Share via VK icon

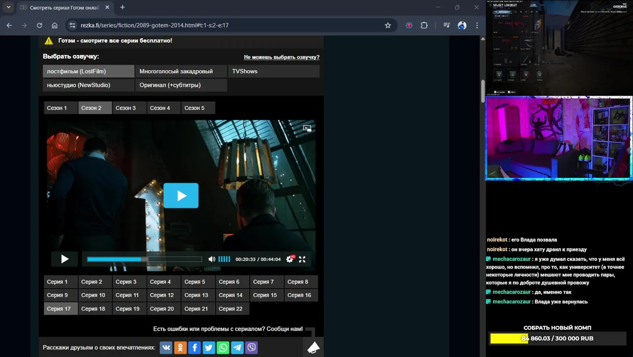tap(166, 348)
